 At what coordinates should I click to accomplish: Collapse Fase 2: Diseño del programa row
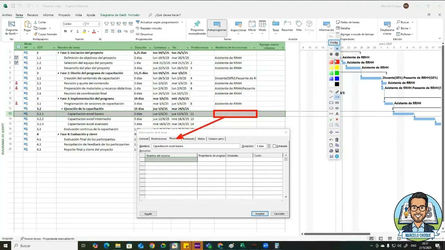58,73
